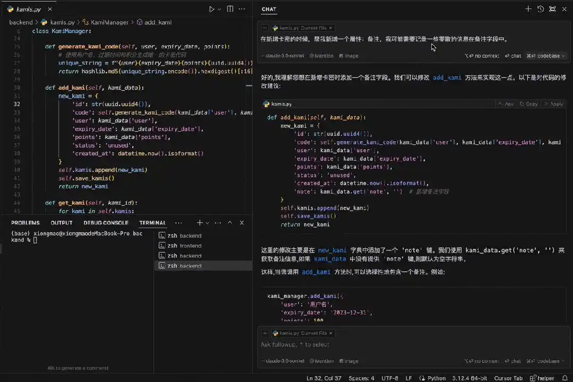The image size is (573, 382).
Task: Split the editor using the split icon
Action: (x=230, y=9)
